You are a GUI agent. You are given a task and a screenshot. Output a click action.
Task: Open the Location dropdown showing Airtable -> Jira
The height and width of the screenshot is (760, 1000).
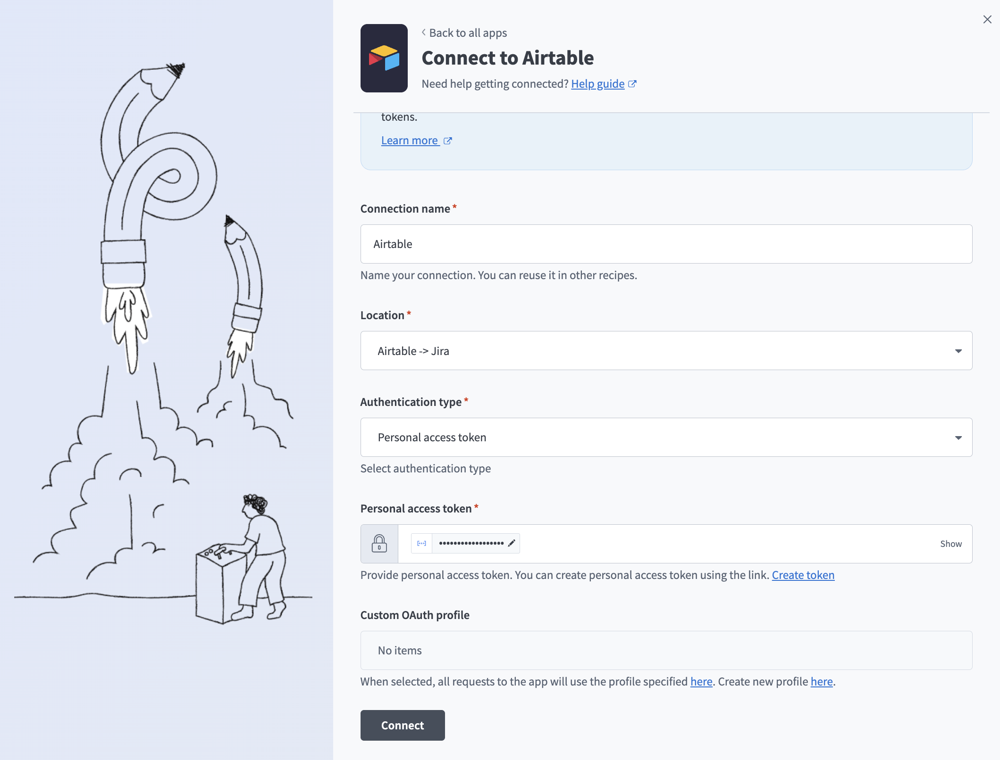tap(666, 351)
